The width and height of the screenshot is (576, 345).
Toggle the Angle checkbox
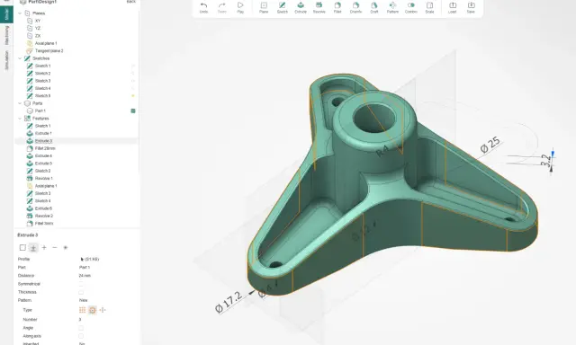coord(81,328)
